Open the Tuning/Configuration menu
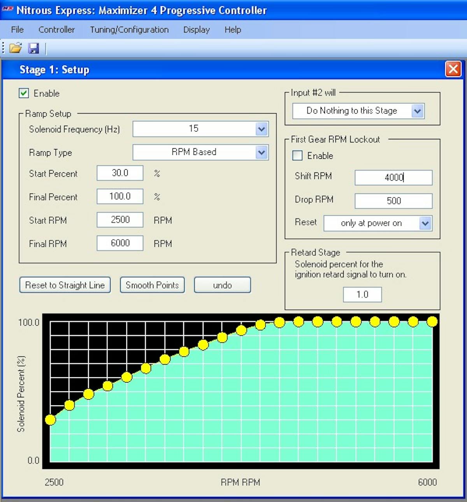 [x=129, y=30]
